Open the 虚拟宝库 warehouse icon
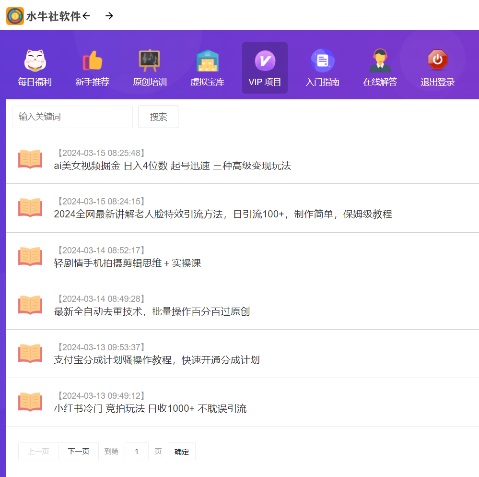479x477 pixels. [208, 60]
